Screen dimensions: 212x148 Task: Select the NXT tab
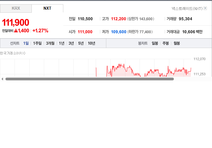tap(47, 8)
